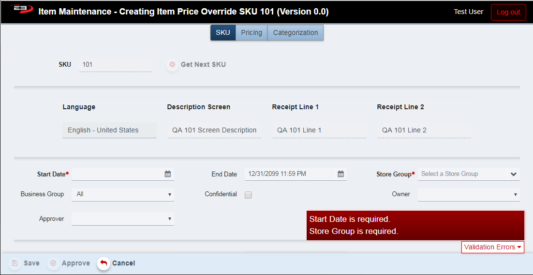Viewport: 533px width, 275px height.
Task: Select the SKU tab
Action: tap(223, 33)
